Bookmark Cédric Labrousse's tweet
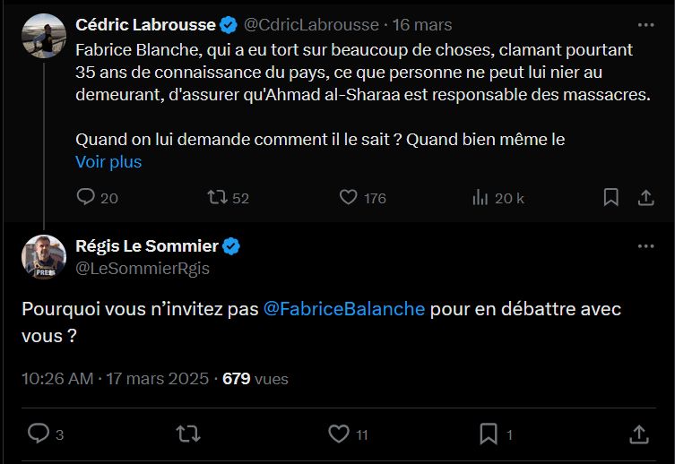 tap(610, 197)
